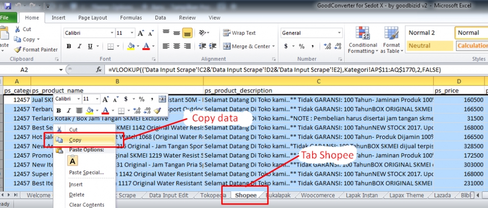Choose Clear Contents in context menu
This screenshot has height=208, width=488.
[x=86, y=204]
